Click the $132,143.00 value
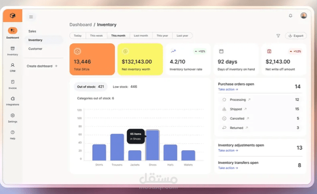This screenshot has width=317, height=194. [137, 62]
